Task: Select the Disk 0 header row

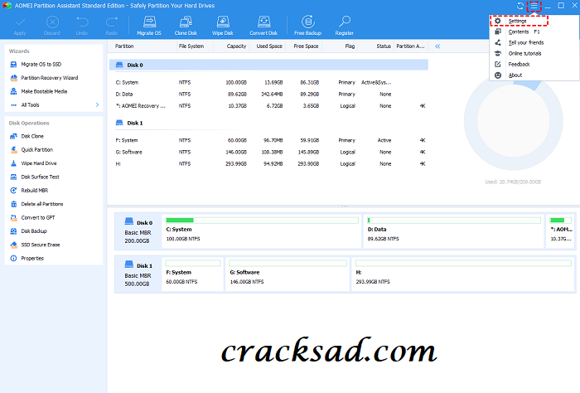Action: coord(269,65)
